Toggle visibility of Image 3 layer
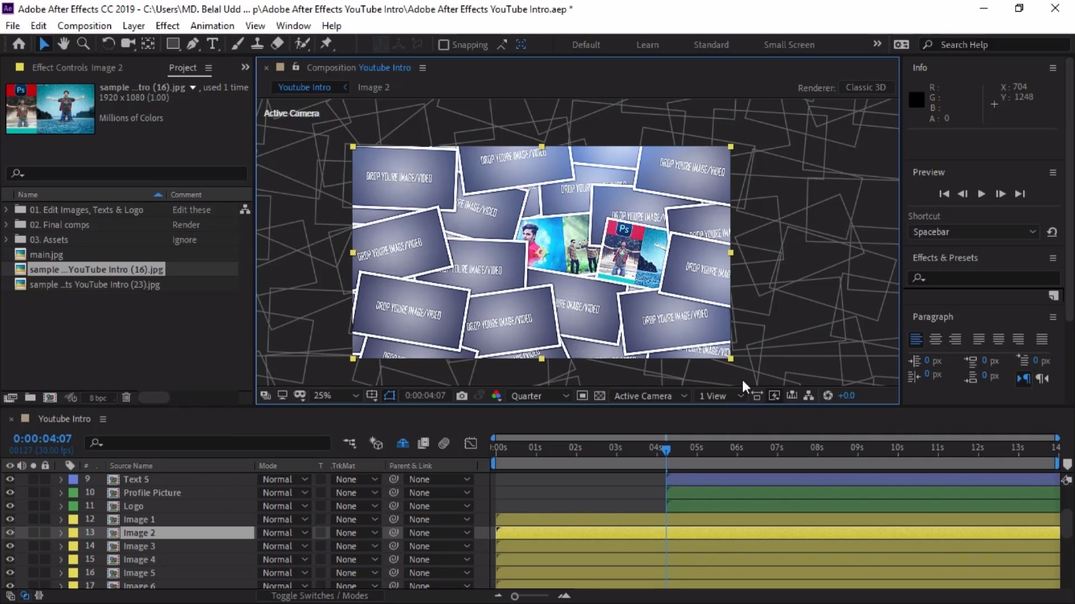1075x604 pixels. (10, 546)
